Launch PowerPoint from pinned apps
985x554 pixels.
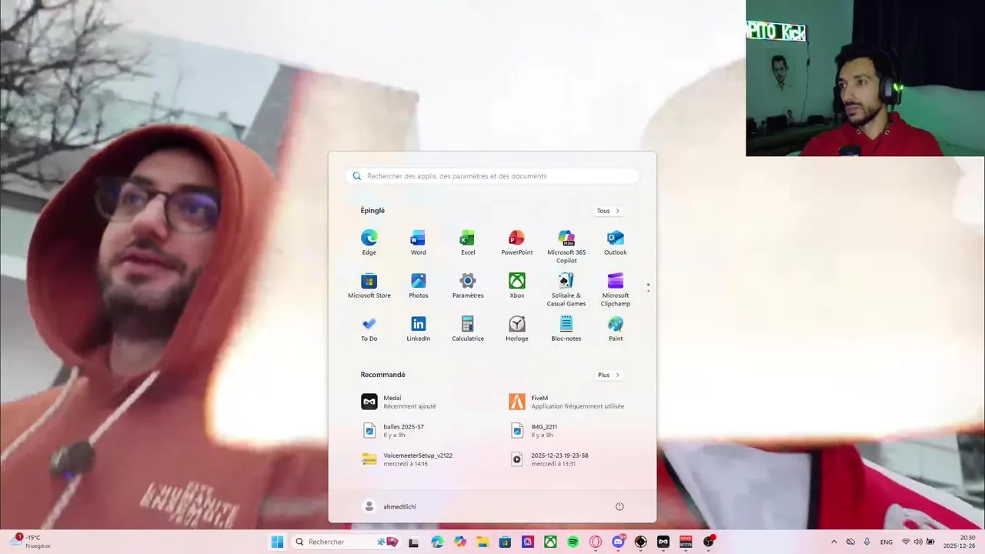[517, 242]
